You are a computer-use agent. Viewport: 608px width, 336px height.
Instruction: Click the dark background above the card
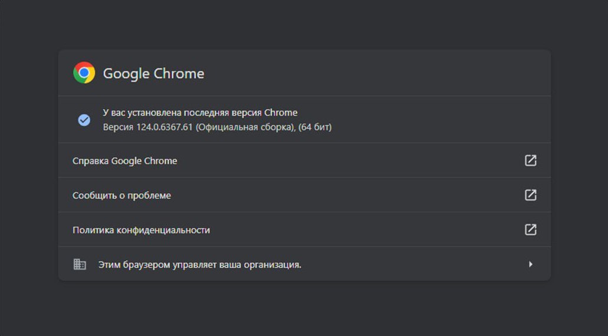[304, 24]
